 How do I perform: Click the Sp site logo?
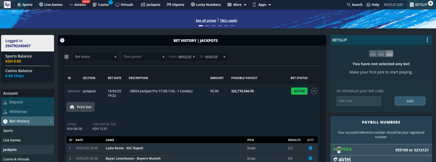[7, 4]
